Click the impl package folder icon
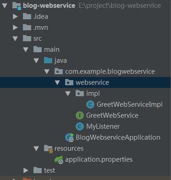This screenshot has width=171, height=180. pyautogui.click(x=80, y=93)
